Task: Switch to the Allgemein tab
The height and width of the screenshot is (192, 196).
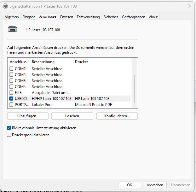Action: [12, 17]
